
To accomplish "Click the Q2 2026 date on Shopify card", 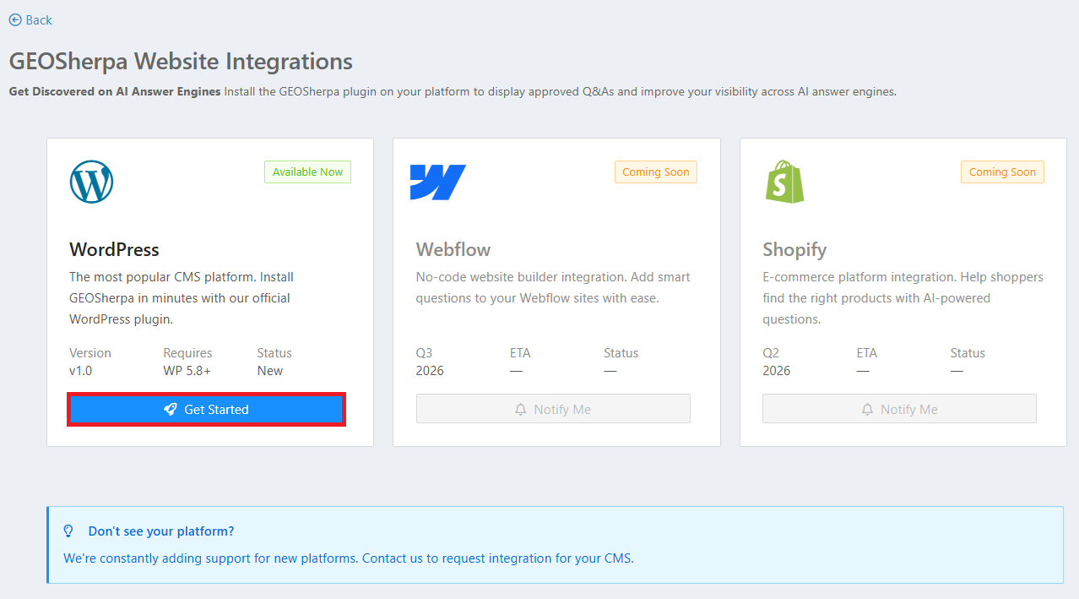I will point(777,362).
